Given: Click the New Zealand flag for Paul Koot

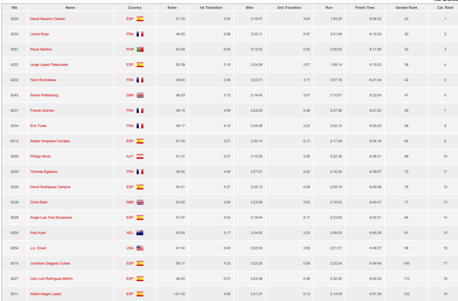Looking at the screenshot, I should pyautogui.click(x=140, y=233).
